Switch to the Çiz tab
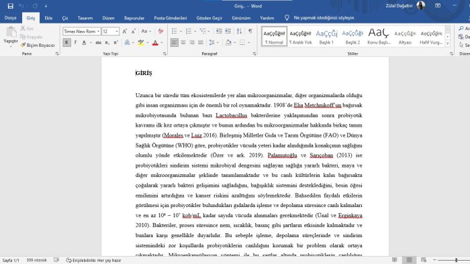The height and width of the screenshot is (264, 470). (x=65, y=18)
